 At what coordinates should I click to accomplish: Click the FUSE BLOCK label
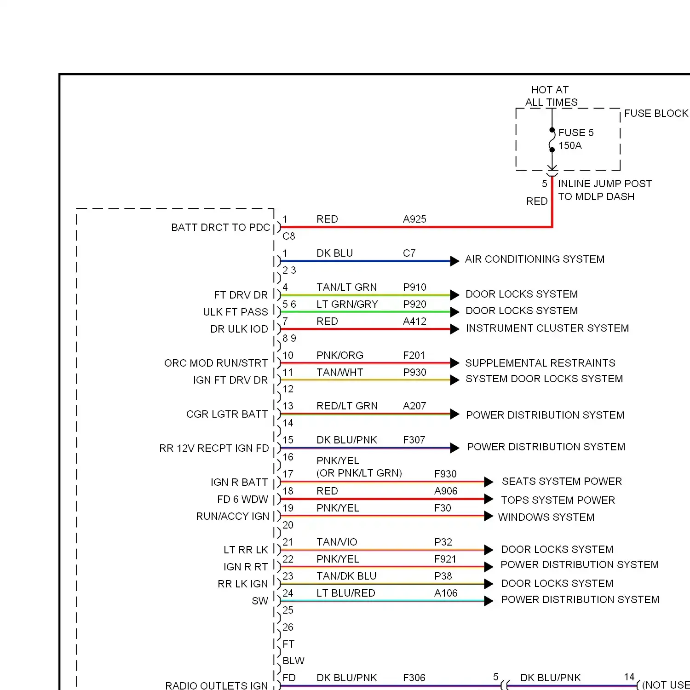click(x=656, y=113)
